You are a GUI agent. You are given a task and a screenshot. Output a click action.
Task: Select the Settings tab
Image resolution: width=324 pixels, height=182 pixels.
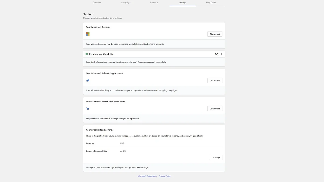tap(183, 2)
